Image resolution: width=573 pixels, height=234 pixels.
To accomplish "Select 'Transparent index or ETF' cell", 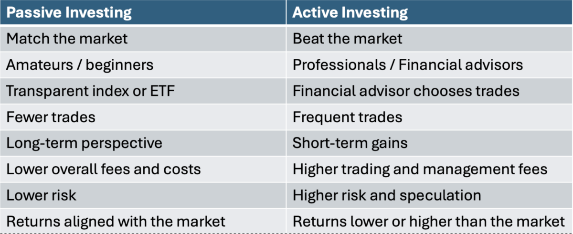I will 143,91.
